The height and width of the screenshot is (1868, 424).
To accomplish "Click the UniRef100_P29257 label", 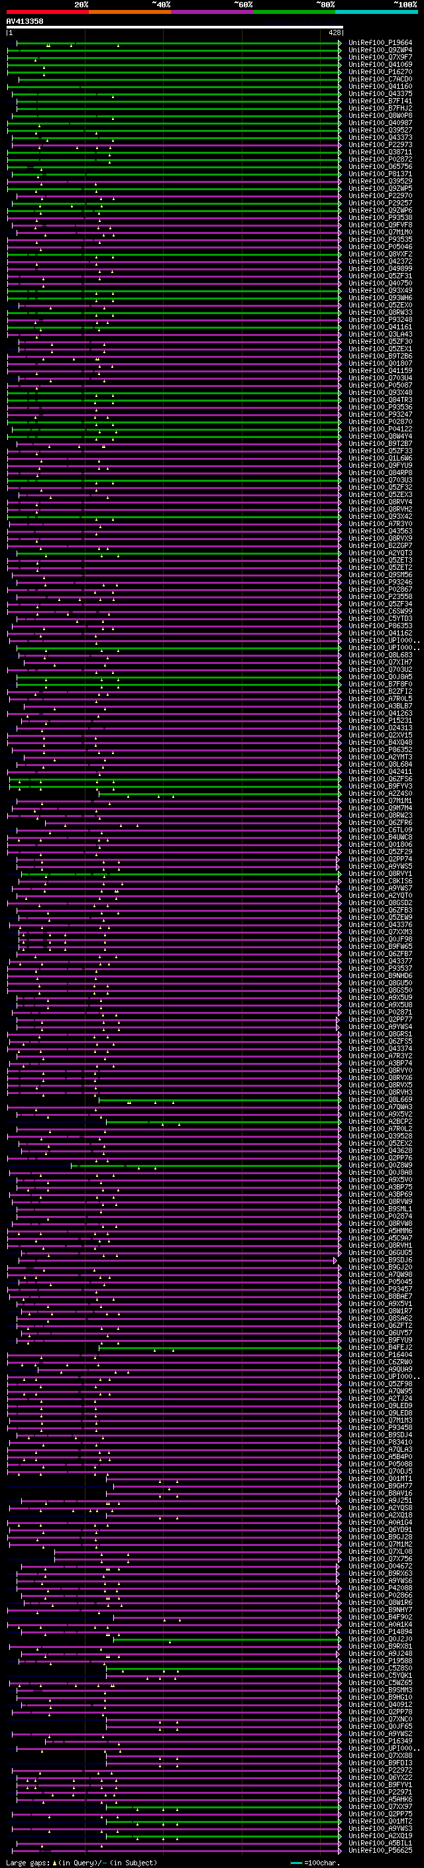I will coord(380,203).
